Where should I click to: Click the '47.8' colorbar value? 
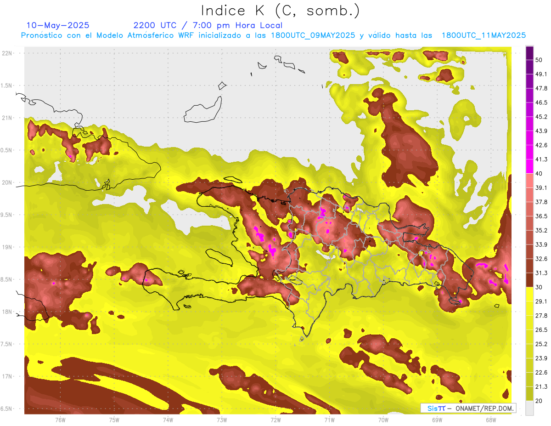541,88
